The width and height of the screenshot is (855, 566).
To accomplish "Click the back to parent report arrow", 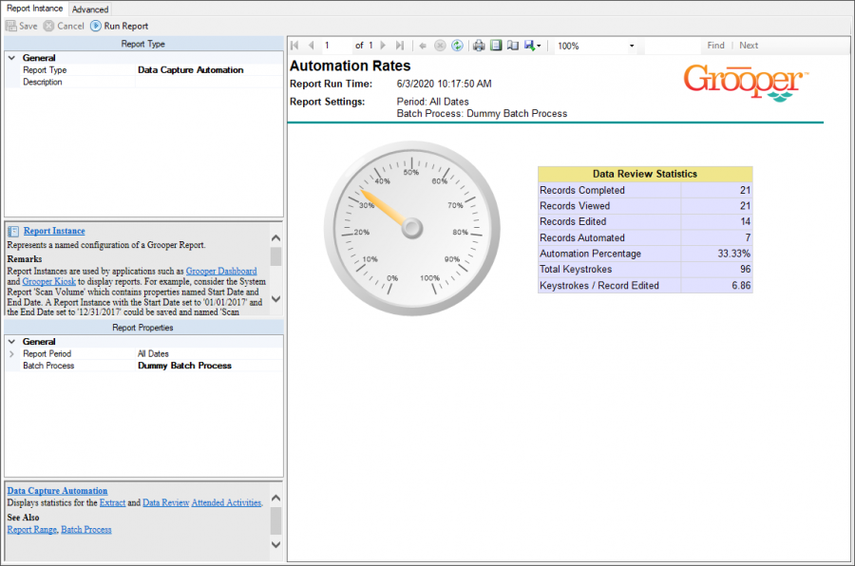I will pyautogui.click(x=423, y=46).
